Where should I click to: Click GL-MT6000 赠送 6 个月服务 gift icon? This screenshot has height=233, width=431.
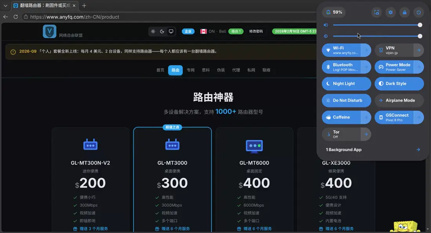(239, 229)
